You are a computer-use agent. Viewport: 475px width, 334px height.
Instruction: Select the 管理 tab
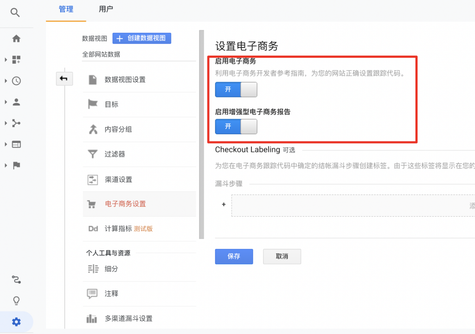tap(66, 9)
